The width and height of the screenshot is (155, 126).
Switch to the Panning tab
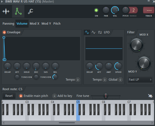pos(8,24)
